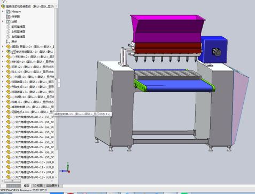255x194 pixels.
Task: Select the 前视基准面 plane icon
Action: tap(8, 27)
